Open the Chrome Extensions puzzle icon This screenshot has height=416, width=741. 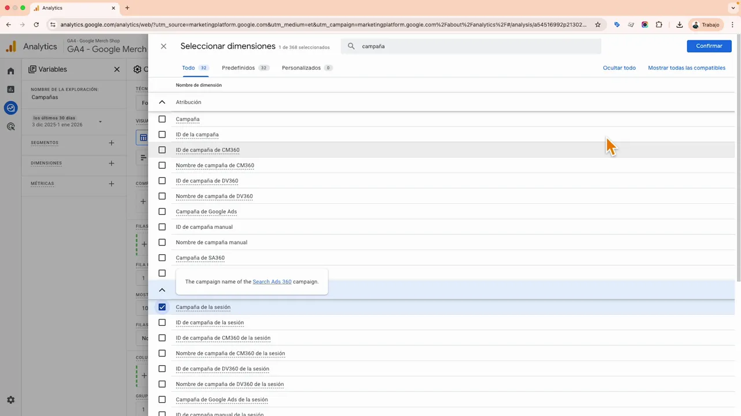point(659,25)
